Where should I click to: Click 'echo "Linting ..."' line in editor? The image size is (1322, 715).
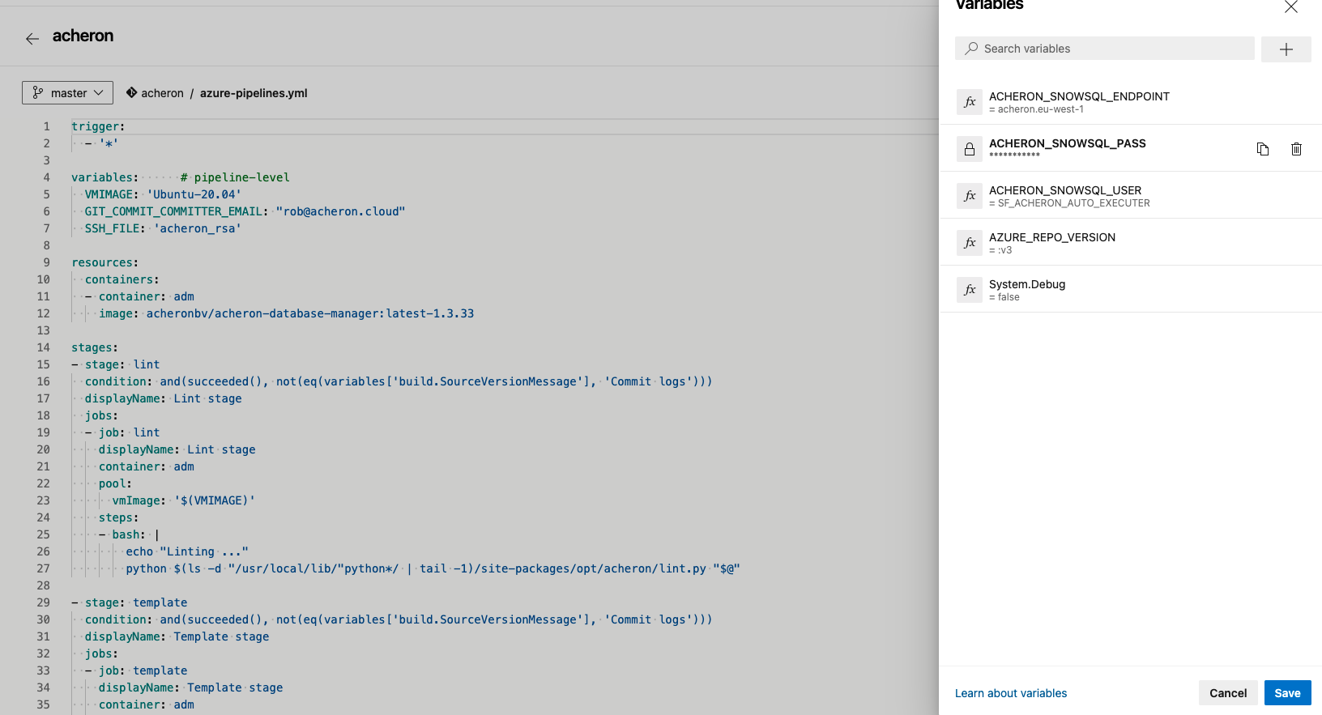pyautogui.click(x=187, y=551)
